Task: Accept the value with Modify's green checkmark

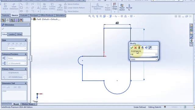Action: pos(132,48)
